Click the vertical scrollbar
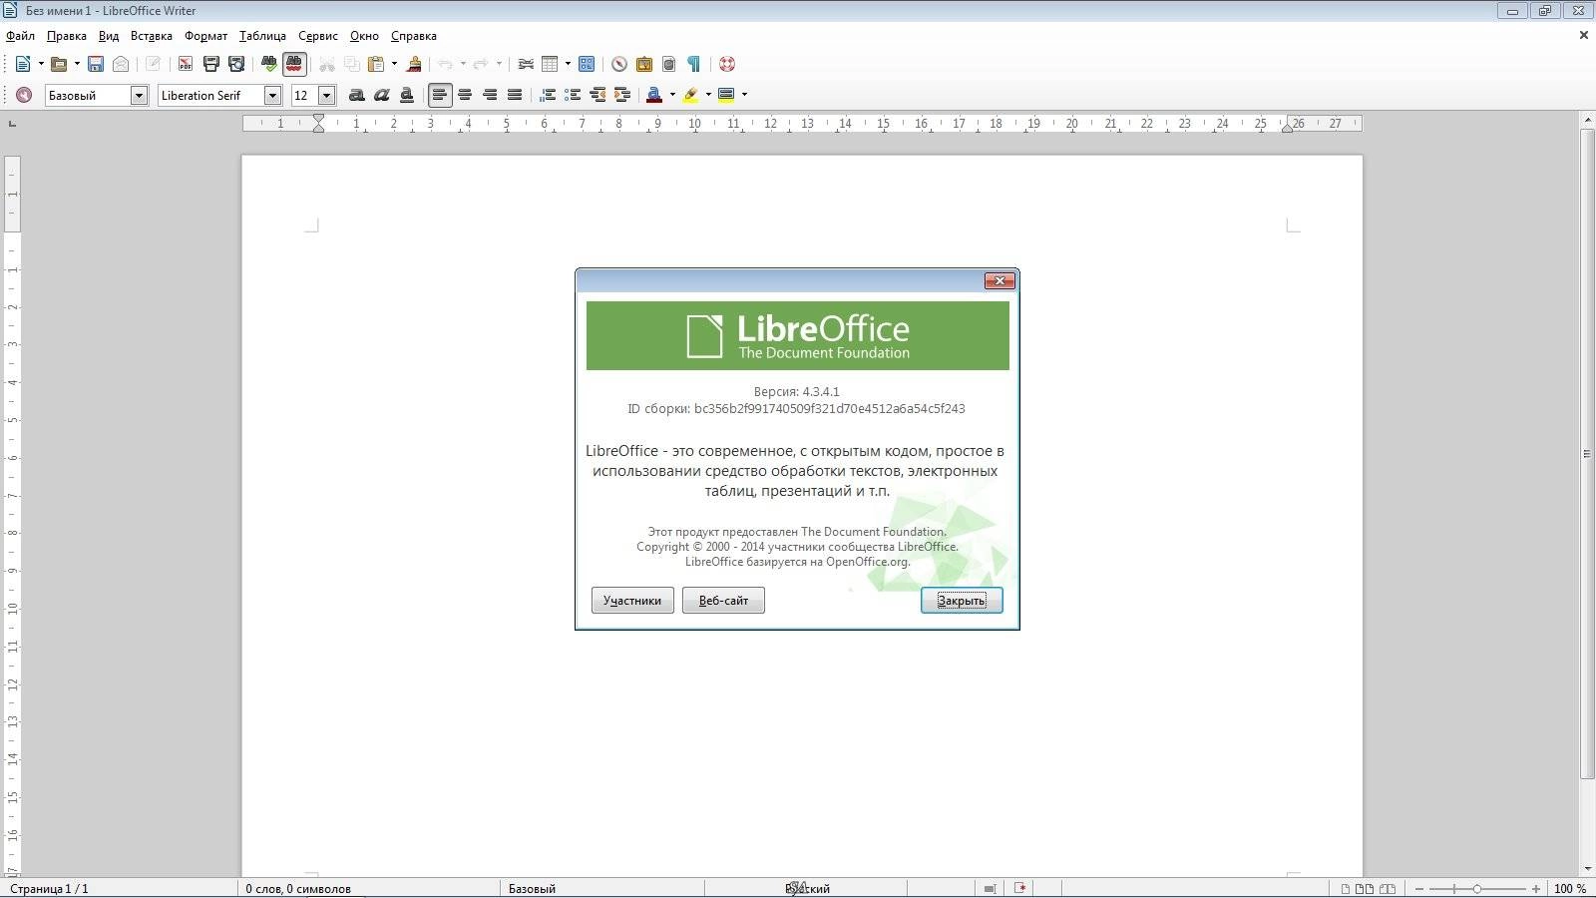 click(x=1587, y=454)
